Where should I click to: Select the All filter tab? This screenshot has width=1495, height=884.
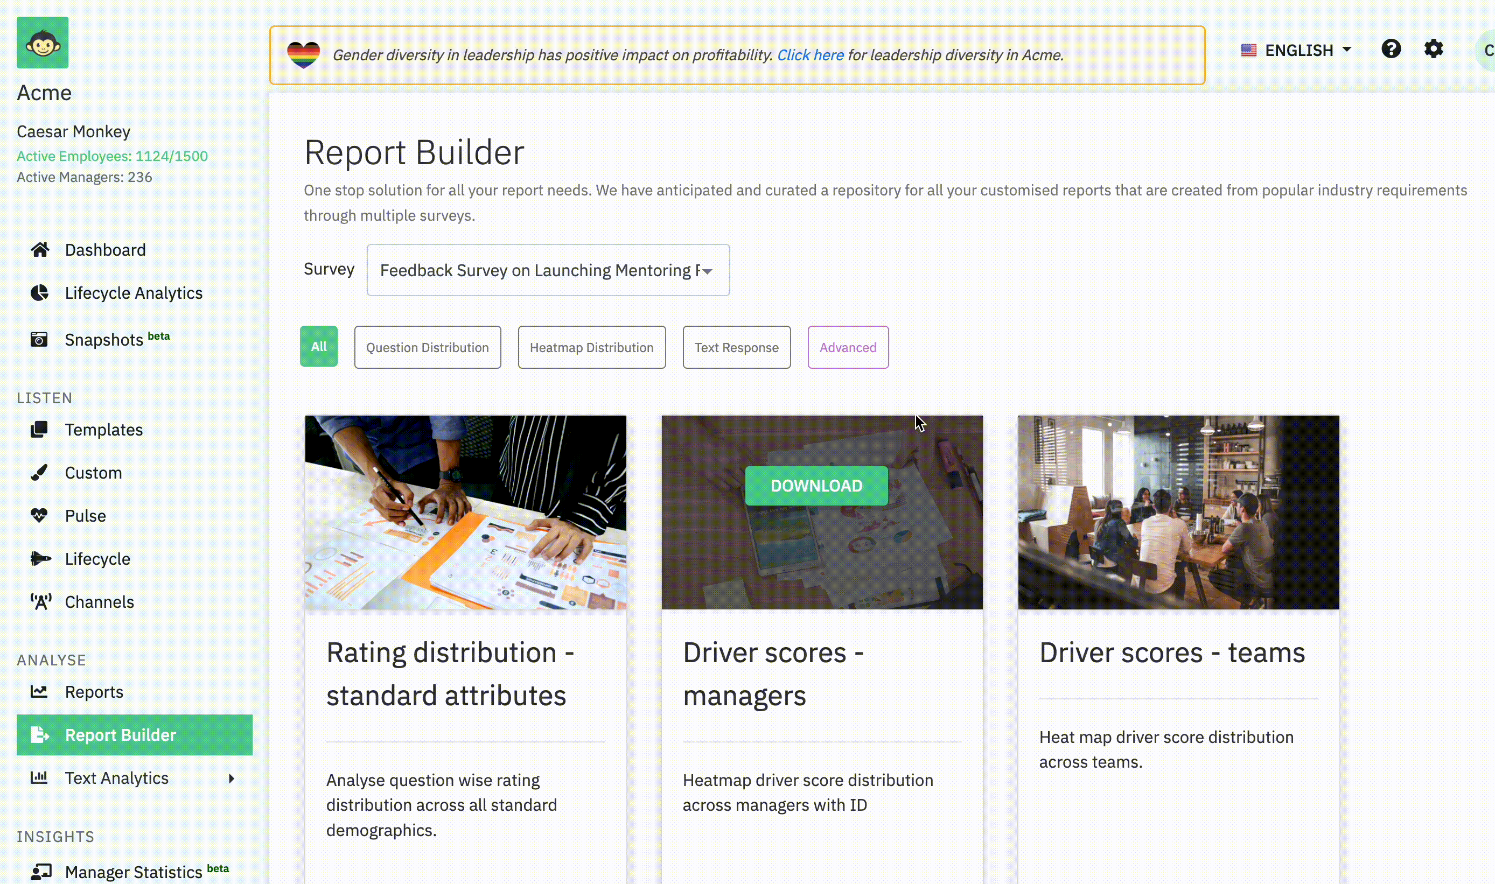318,346
